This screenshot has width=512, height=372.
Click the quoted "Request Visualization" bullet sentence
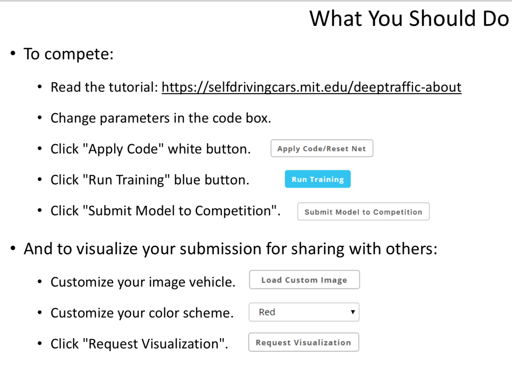pos(139,344)
